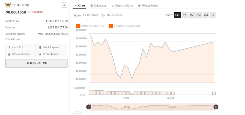Open the Block Explorer link
Image resolution: width=245 pixels, height=115 pixels.
point(52,47)
